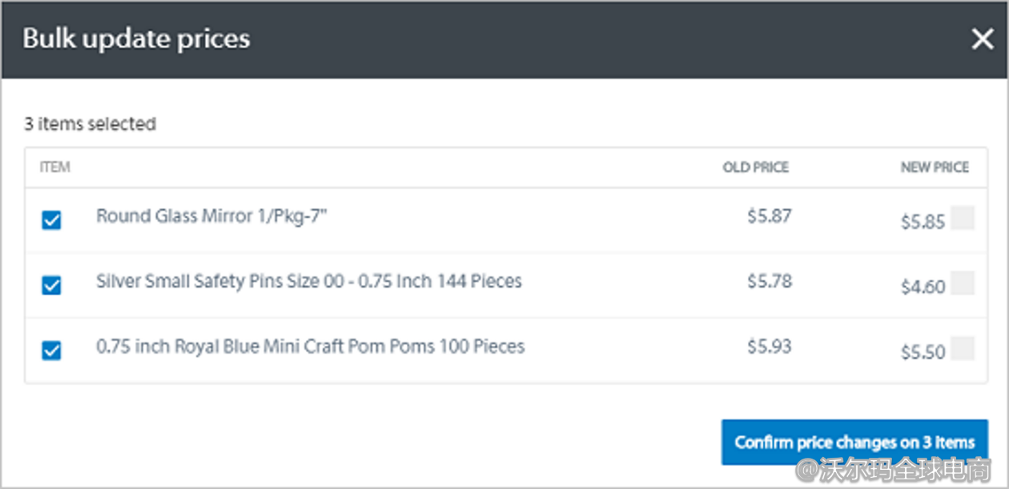The image size is (1009, 489).
Task: Uncheck the Silver Small Safety Pins item
Action: coord(50,285)
